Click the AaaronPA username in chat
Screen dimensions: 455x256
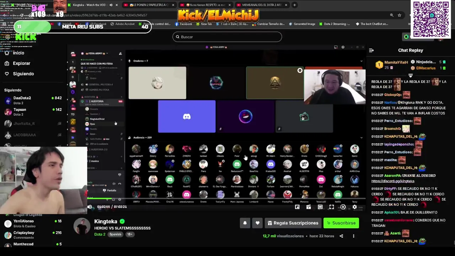click(x=392, y=176)
